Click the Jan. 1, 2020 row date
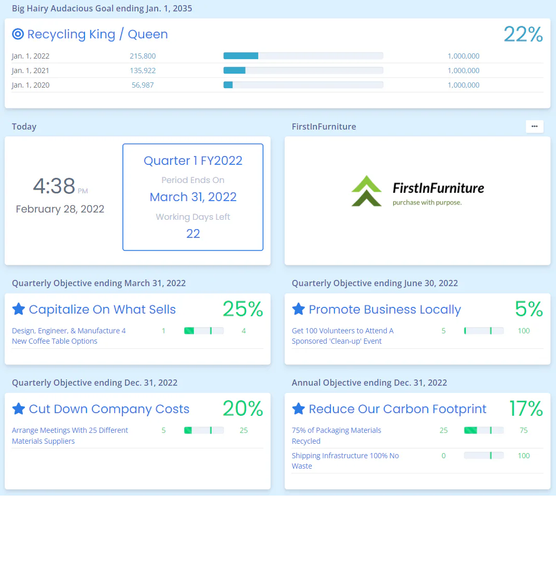Screen dimensions: 556x578 31,85
